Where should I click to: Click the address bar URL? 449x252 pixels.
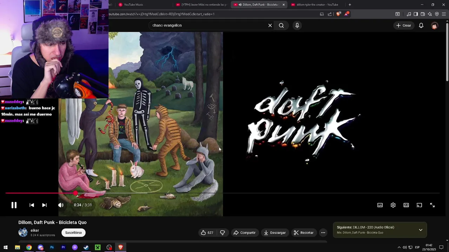pos(162,14)
